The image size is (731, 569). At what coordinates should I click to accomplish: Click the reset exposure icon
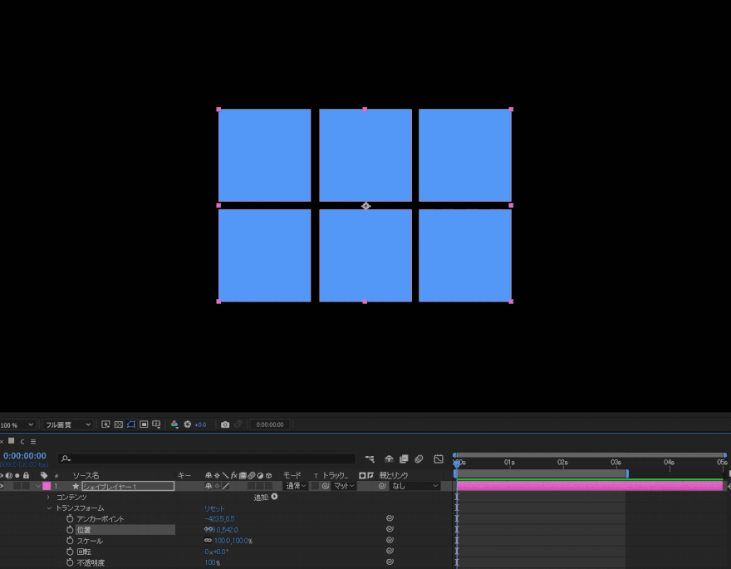click(188, 424)
